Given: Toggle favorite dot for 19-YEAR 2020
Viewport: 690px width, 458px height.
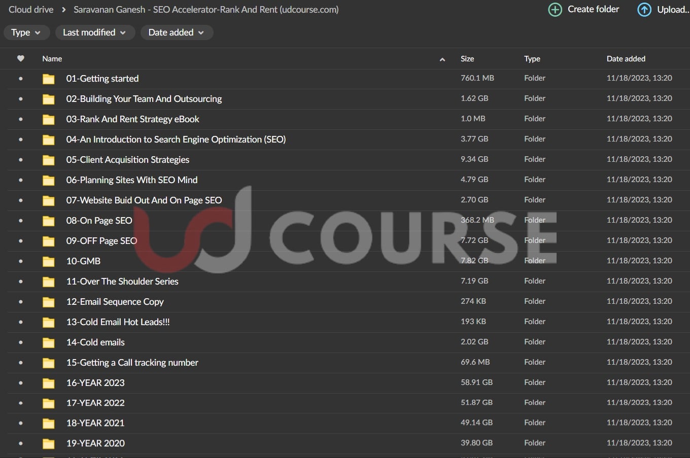Looking at the screenshot, I should pos(21,443).
